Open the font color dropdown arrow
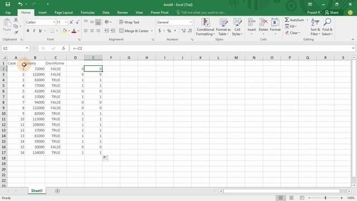 coord(79,31)
